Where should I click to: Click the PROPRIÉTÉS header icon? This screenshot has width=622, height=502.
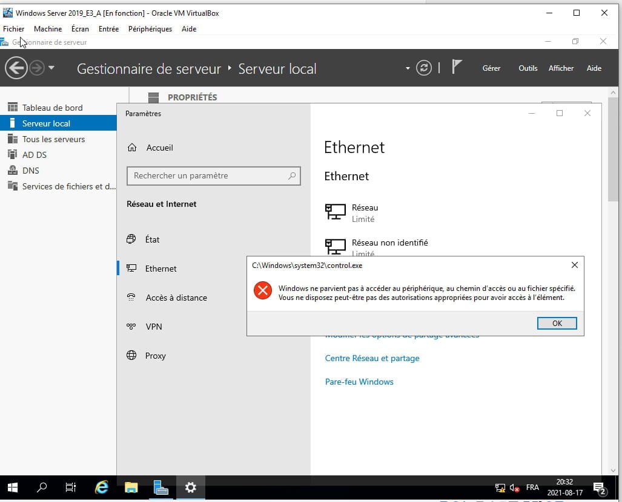tap(153, 97)
